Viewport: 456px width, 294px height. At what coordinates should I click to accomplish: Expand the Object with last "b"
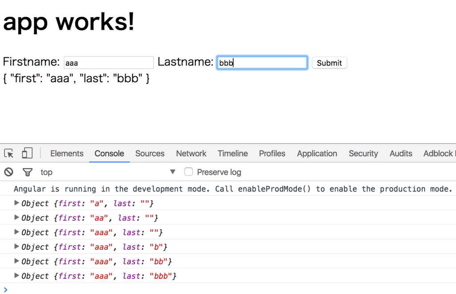17,247
